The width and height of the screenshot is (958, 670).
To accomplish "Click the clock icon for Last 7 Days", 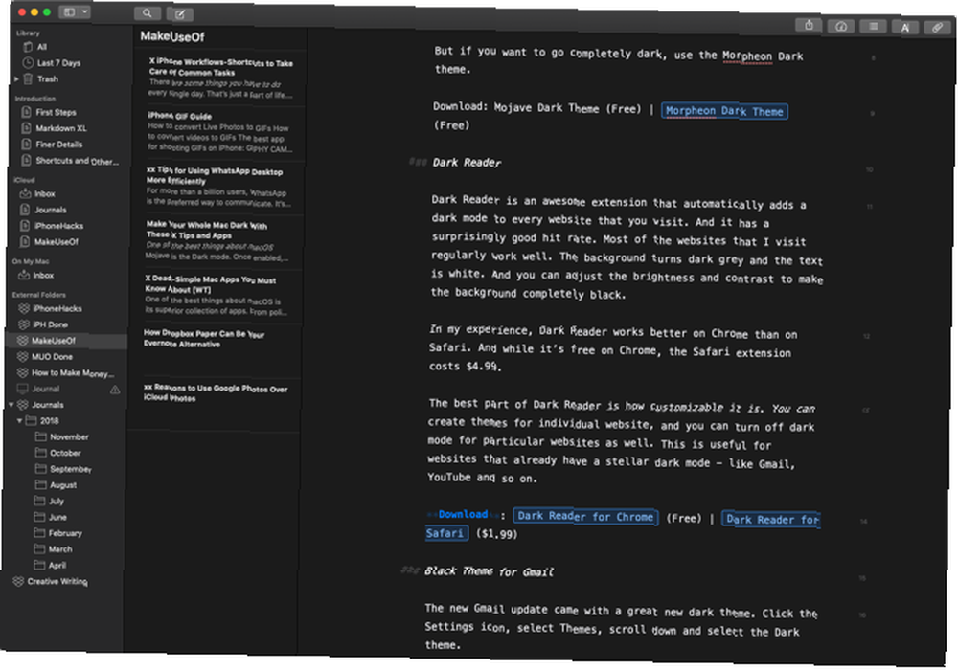I will click(x=28, y=62).
